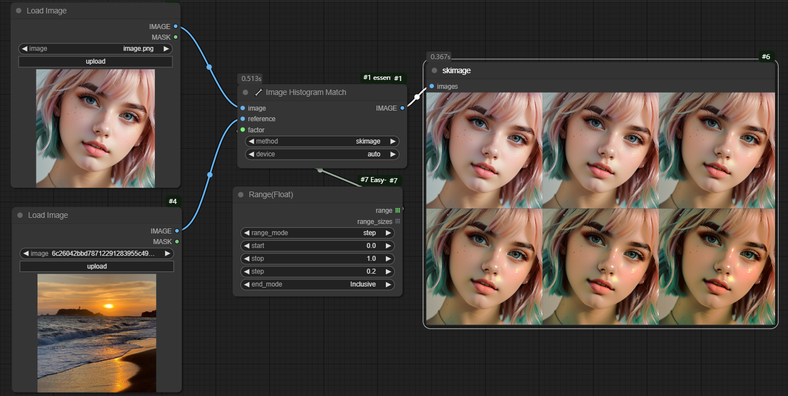Click the range output grid port
Viewport: 788px width, 396px height.
tap(398, 211)
